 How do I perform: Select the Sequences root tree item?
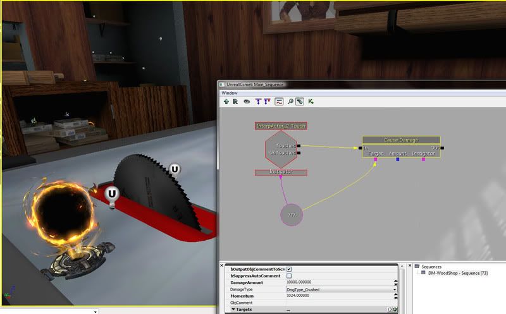(431, 267)
